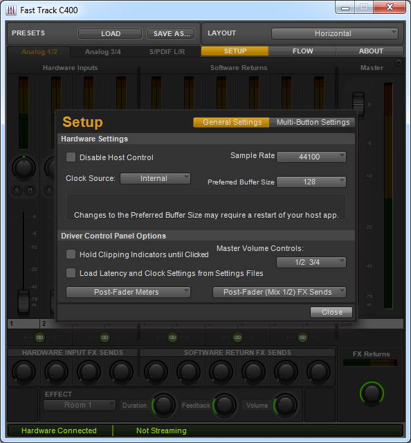Enable the Disable Host Control checkbox
This screenshot has width=411, height=443.
pos(71,157)
